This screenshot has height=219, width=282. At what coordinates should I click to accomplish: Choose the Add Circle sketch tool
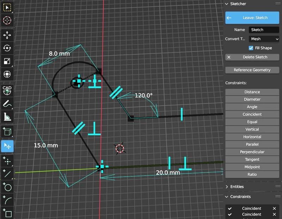7,186
